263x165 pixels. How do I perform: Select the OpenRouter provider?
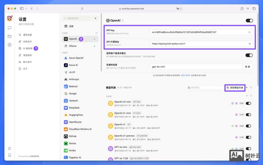click(80, 122)
